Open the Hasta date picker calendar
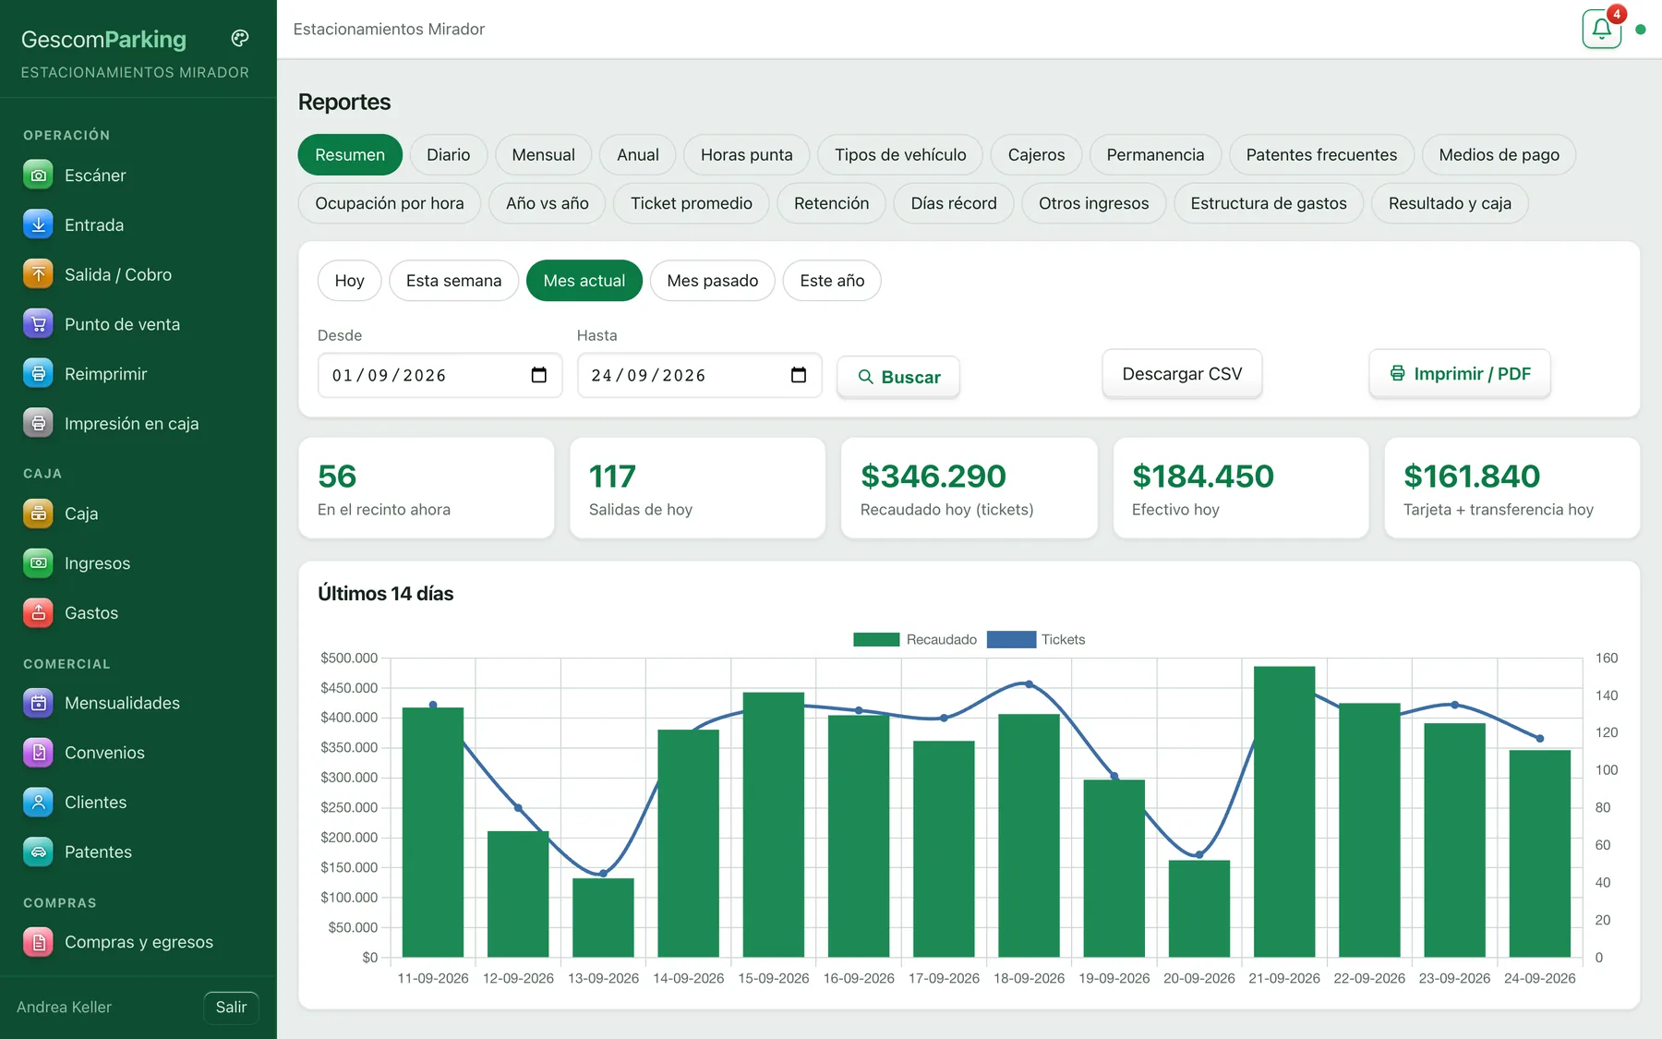Viewport: 1662px width, 1039px height. pos(799,375)
